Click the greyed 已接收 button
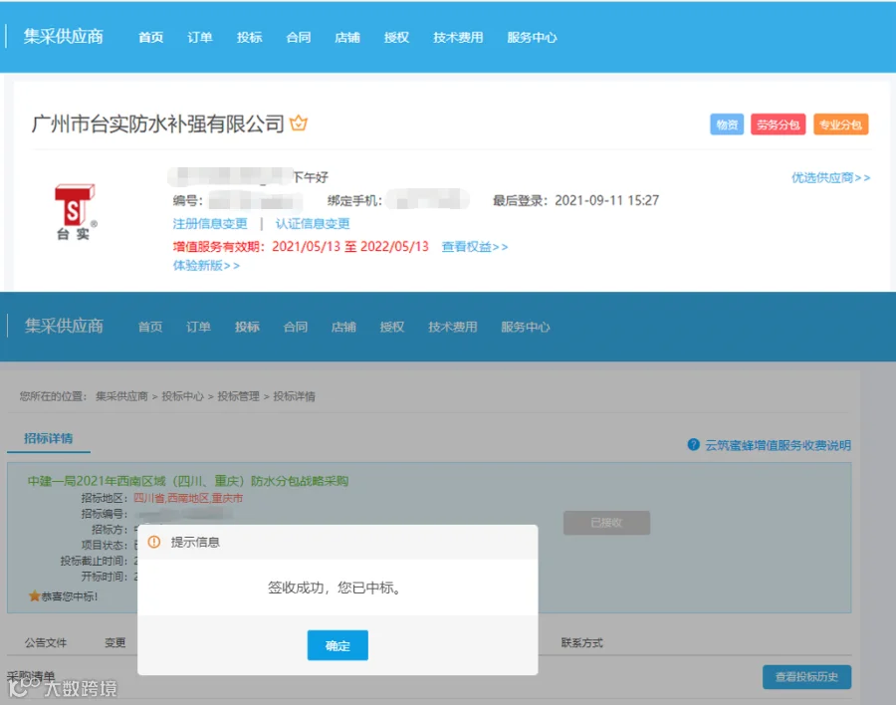Image resolution: width=896 pixels, height=705 pixels. [606, 523]
